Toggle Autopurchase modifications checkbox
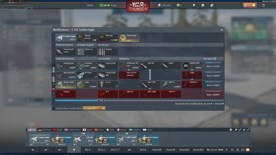 click(54, 108)
